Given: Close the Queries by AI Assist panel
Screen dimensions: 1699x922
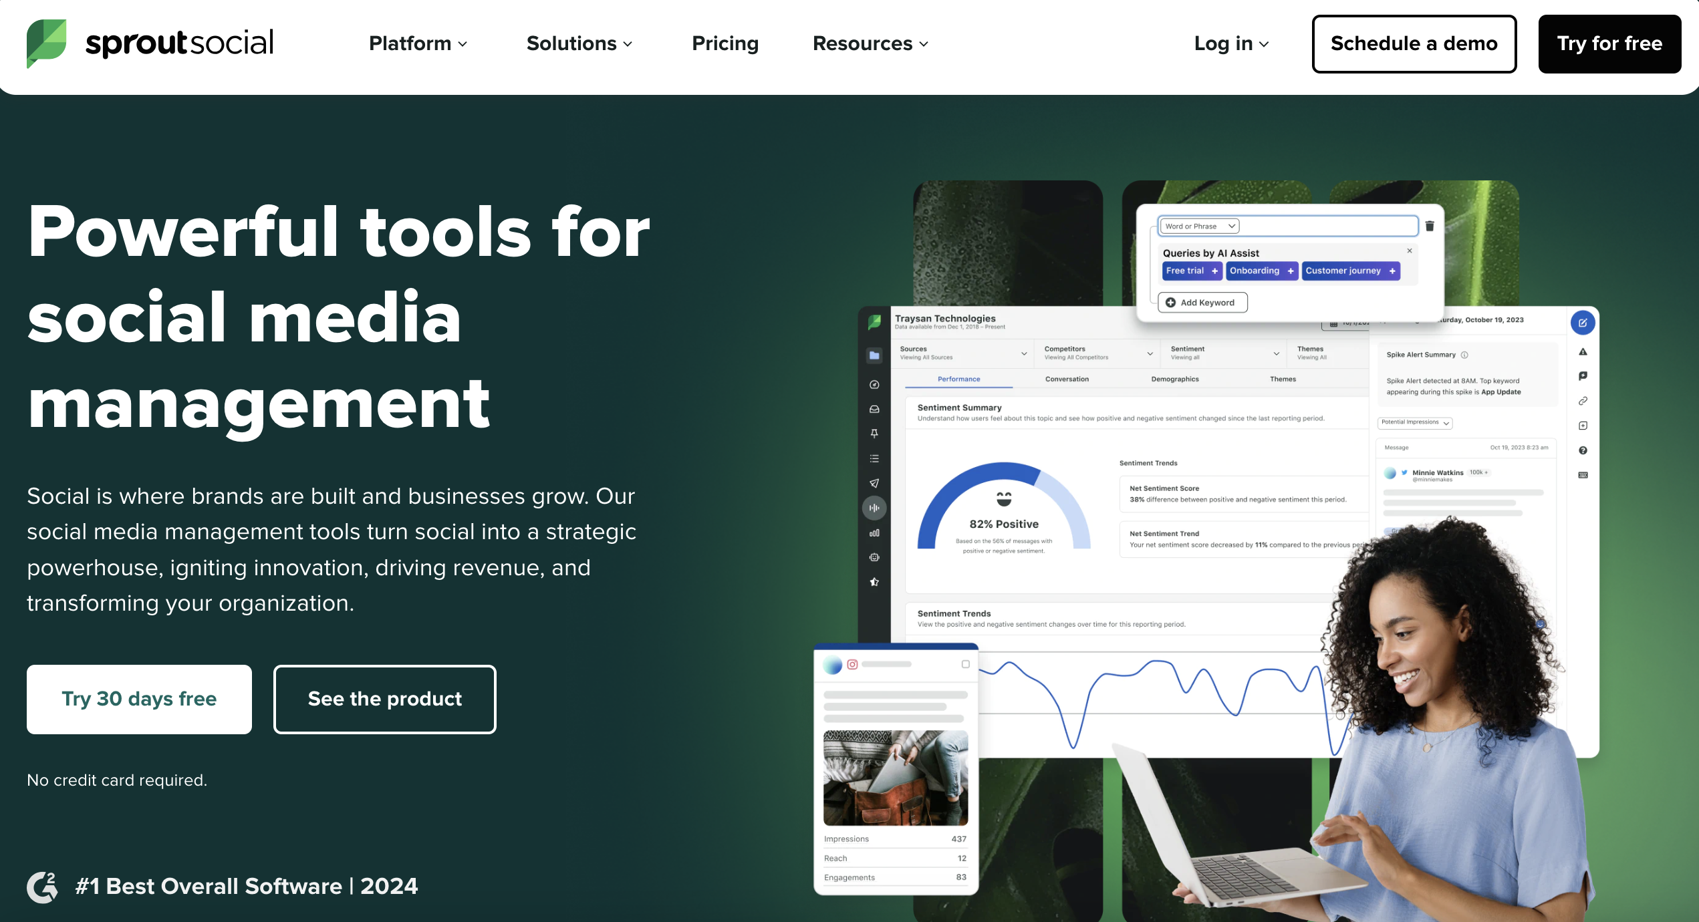Looking at the screenshot, I should tap(1410, 251).
